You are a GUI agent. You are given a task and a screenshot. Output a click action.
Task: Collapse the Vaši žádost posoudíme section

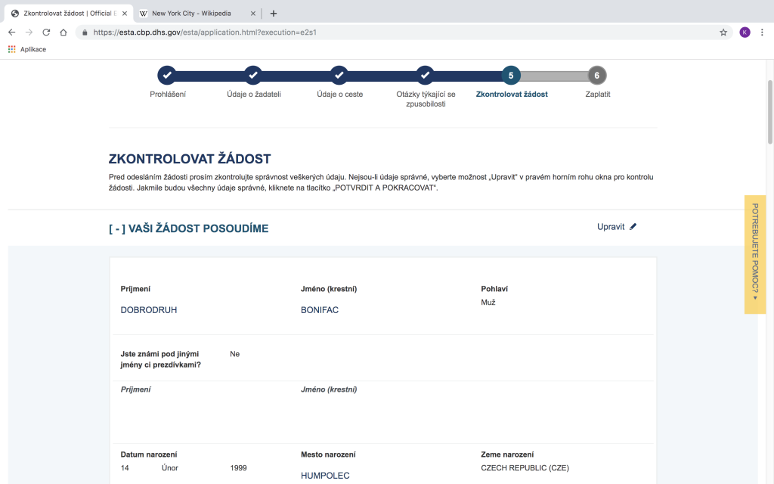pos(116,228)
